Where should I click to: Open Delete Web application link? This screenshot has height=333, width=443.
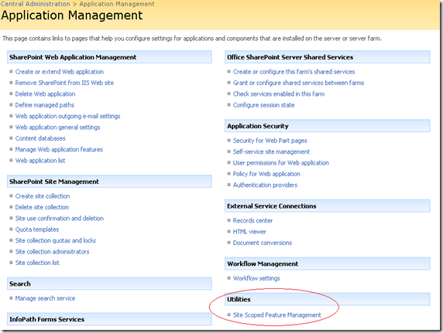tap(45, 94)
